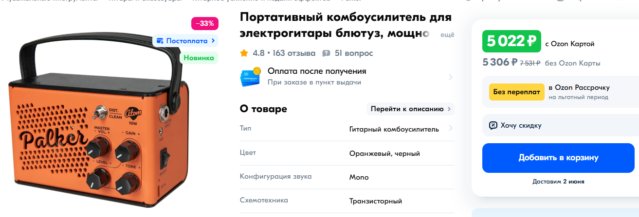Expand the Гитарный комбоусилитель type chevron

point(450,129)
